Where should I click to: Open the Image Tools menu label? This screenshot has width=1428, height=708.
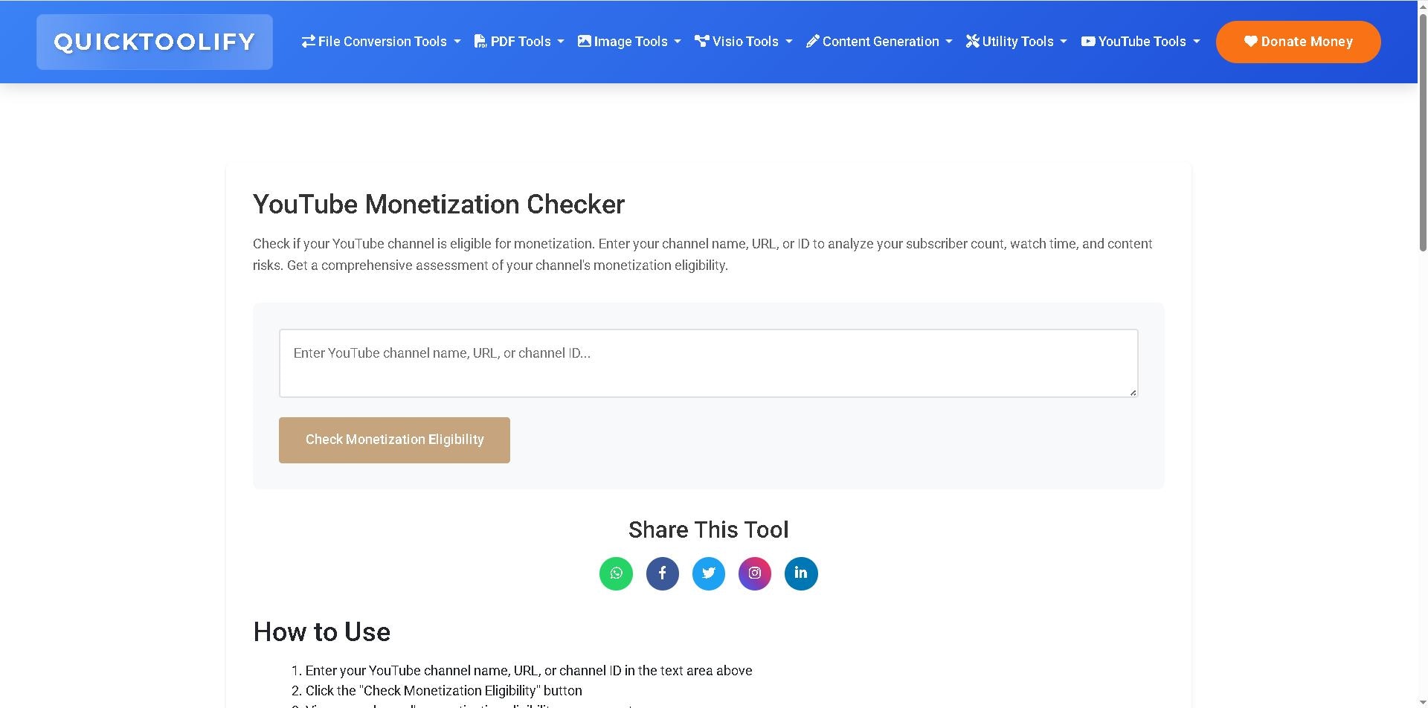(631, 42)
